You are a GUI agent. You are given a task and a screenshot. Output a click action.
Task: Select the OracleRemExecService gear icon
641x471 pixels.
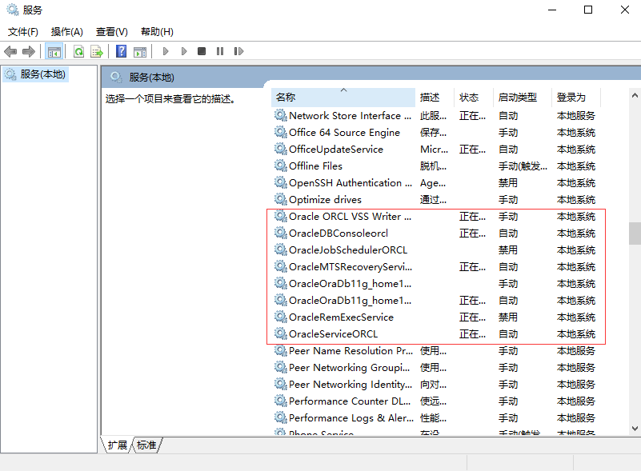[280, 316]
